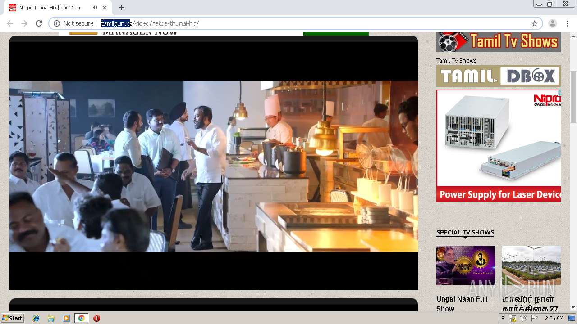Launch Internet Explorer from taskbar
This screenshot has height=324, width=577.
pos(36,318)
